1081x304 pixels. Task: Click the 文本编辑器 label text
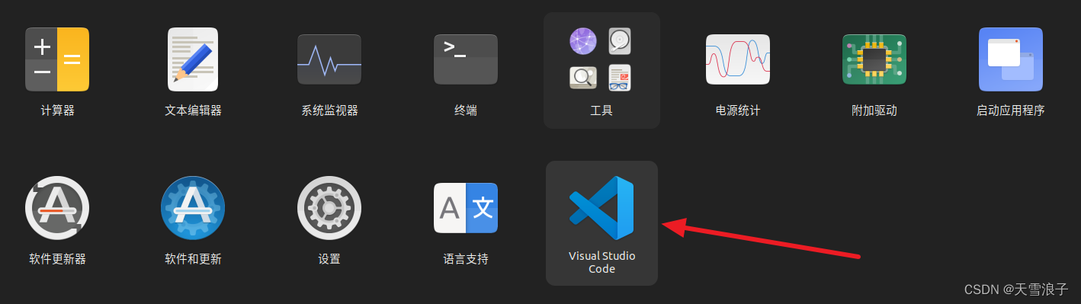click(x=193, y=110)
